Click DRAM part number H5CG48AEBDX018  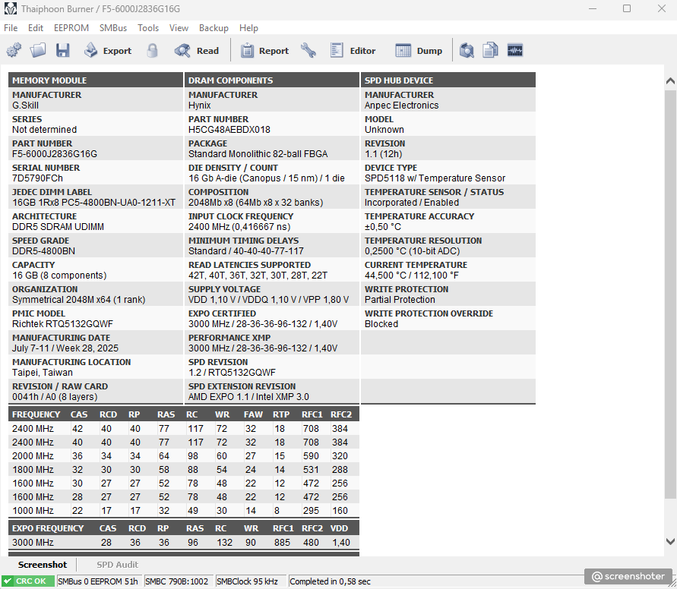pos(229,130)
